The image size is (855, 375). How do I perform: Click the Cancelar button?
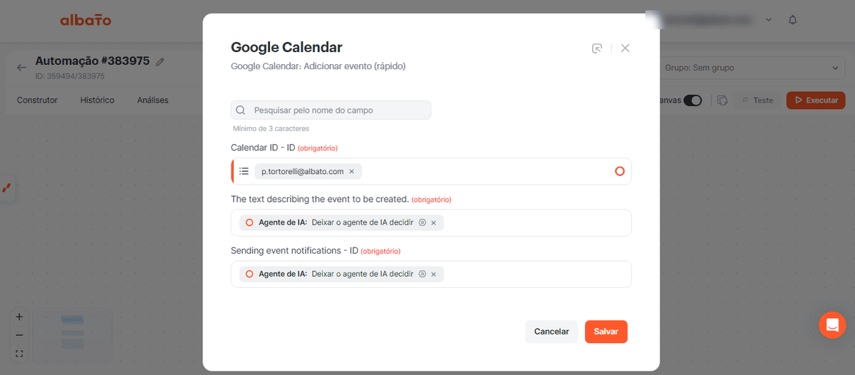[551, 332]
